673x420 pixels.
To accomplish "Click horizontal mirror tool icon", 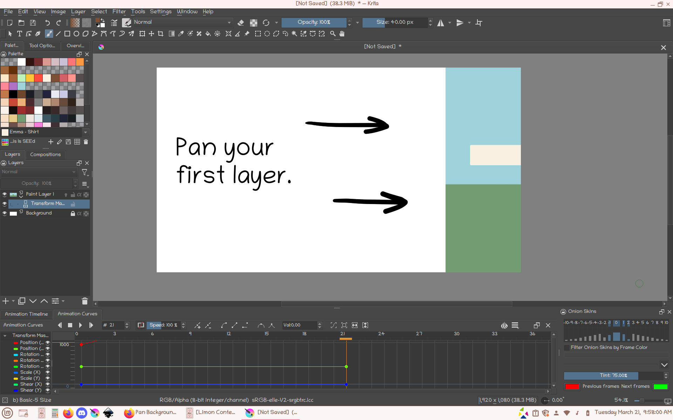I will click(441, 23).
